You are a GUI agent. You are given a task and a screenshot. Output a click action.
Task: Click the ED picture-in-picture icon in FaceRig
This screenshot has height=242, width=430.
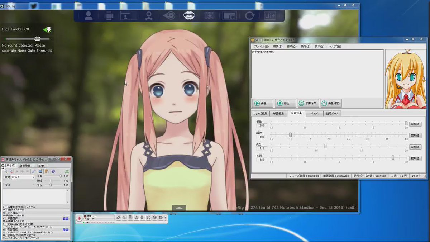point(229,16)
